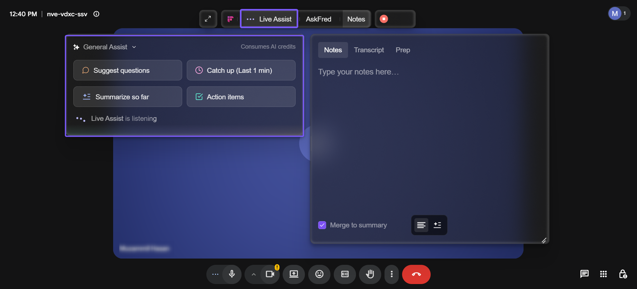Click Summarize so far button
Screen dimensions: 637x289
click(x=128, y=97)
